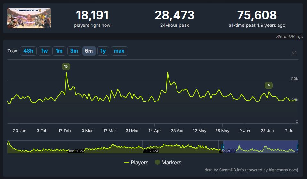Select the 1y zoom range
Image resolution: width=307 pixels, height=179 pixels.
point(103,51)
